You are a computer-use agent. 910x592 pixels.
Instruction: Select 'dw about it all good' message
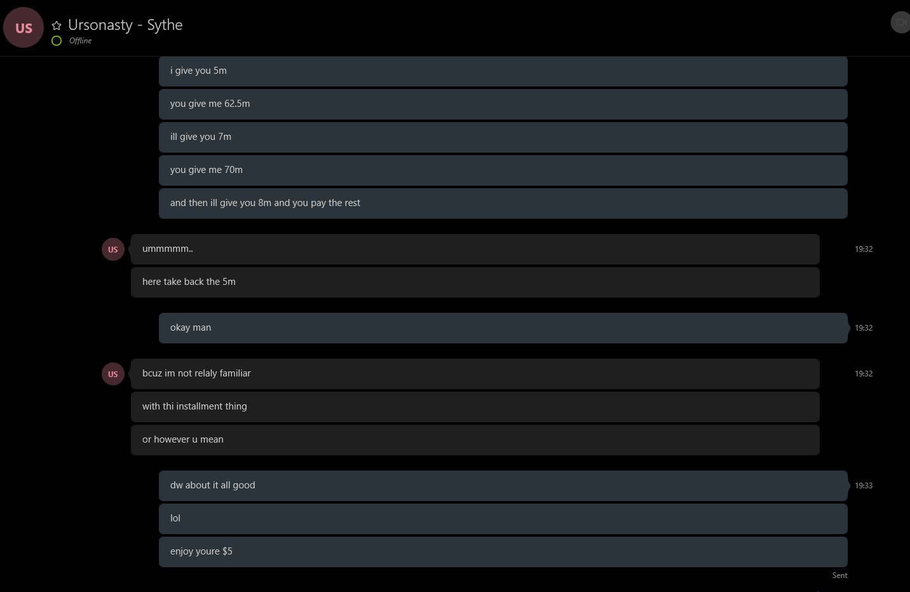pos(503,485)
